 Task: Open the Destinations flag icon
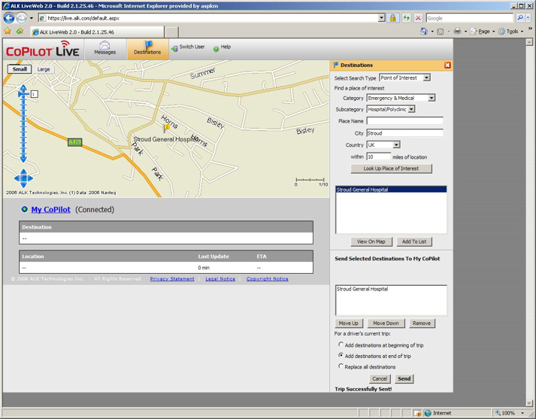(x=148, y=44)
